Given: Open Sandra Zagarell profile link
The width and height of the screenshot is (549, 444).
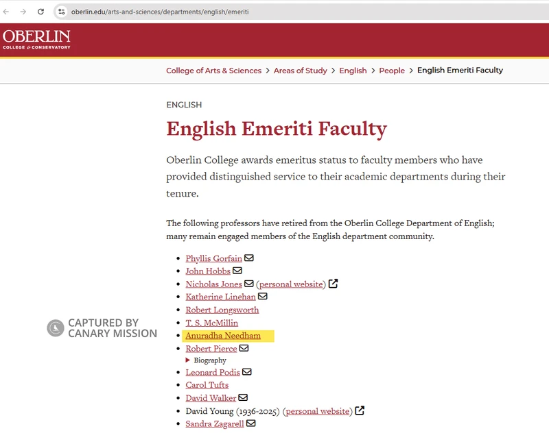Looking at the screenshot, I should coord(215,423).
